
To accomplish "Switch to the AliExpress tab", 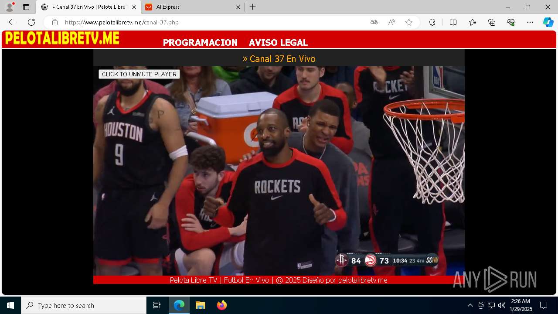I will [192, 7].
